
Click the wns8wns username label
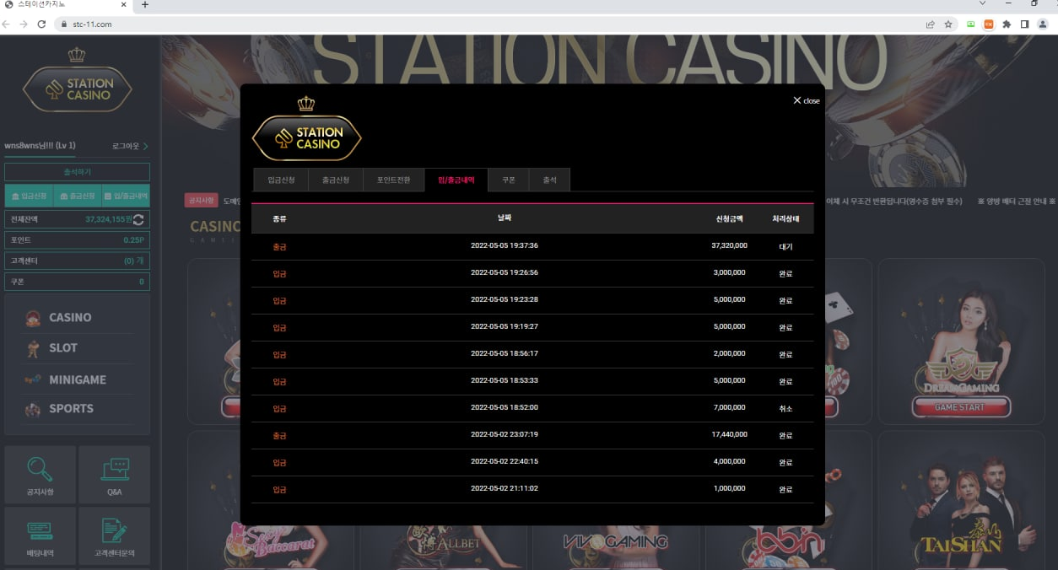point(40,146)
